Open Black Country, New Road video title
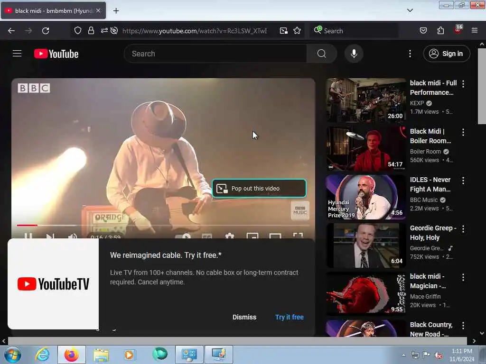486x364 pixels. (431, 329)
